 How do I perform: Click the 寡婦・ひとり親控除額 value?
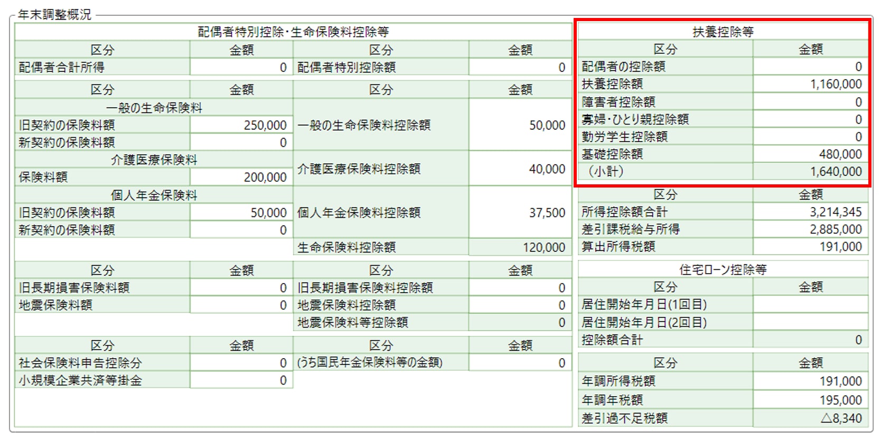click(810, 119)
